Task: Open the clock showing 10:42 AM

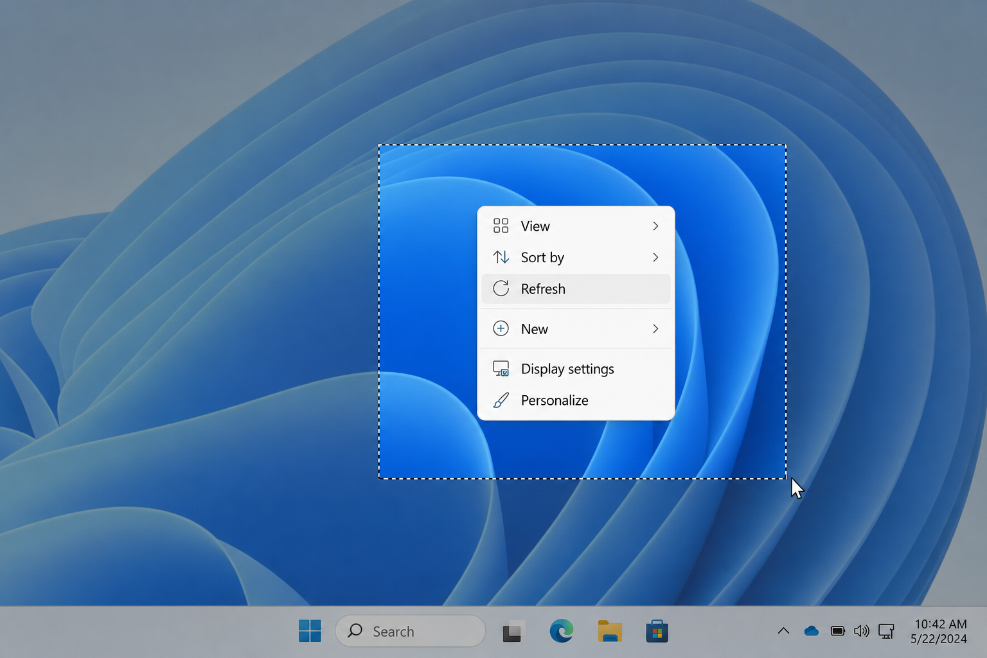Action: tap(940, 624)
